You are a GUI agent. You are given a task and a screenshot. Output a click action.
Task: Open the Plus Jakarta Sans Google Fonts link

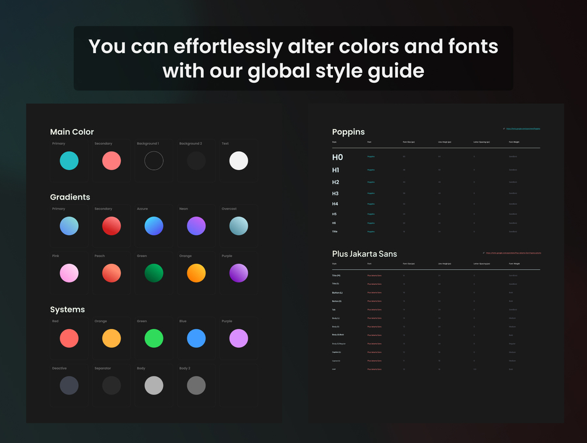click(x=513, y=253)
